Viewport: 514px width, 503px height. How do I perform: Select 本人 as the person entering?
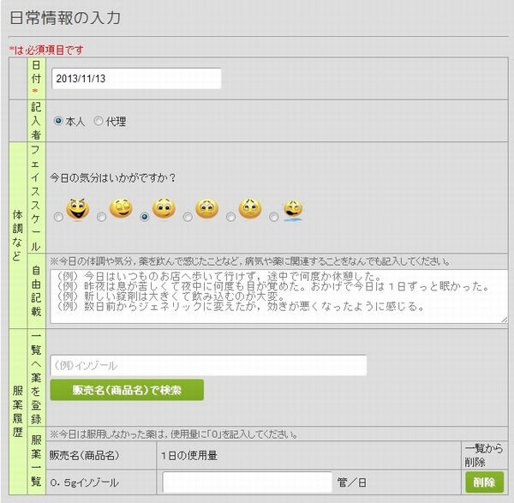pyautogui.click(x=58, y=122)
